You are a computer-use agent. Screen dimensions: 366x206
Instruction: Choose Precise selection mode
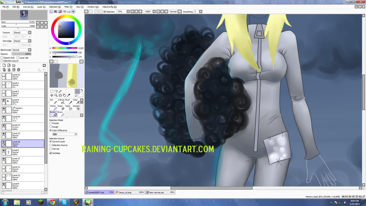[x=51, y=123]
